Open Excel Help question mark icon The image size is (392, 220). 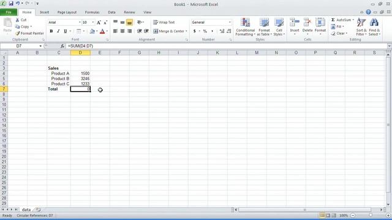point(368,12)
